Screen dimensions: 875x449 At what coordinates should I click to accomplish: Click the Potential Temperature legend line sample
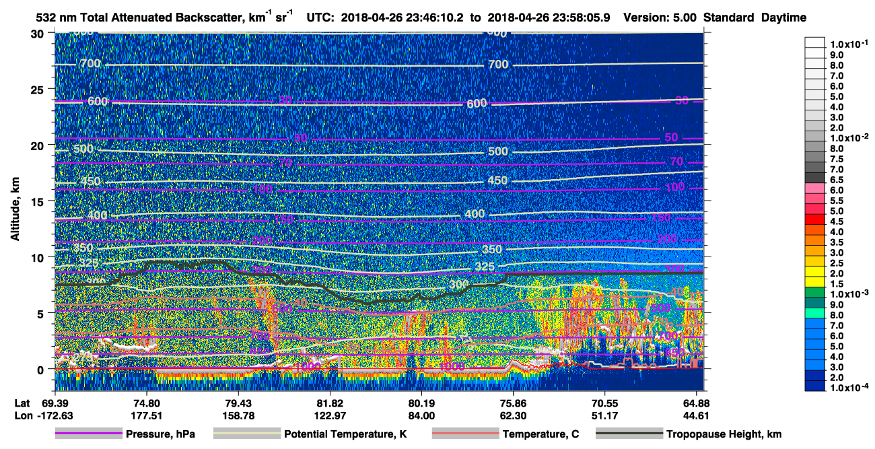click(x=246, y=434)
